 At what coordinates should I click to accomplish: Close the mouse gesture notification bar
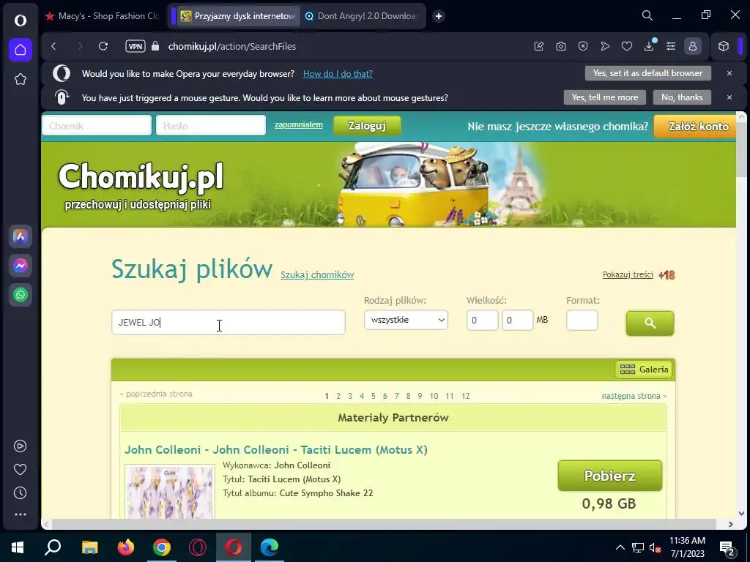[729, 97]
